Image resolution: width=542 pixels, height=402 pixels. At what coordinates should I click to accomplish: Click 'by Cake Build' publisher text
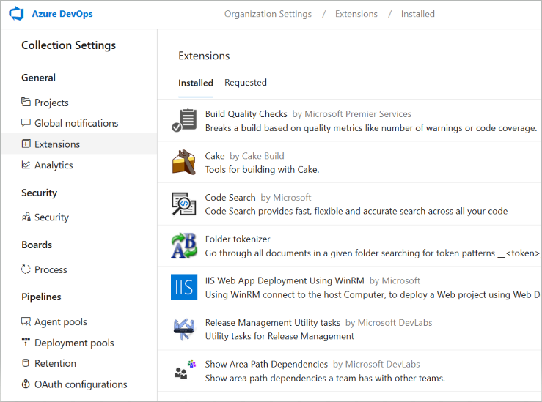point(257,156)
